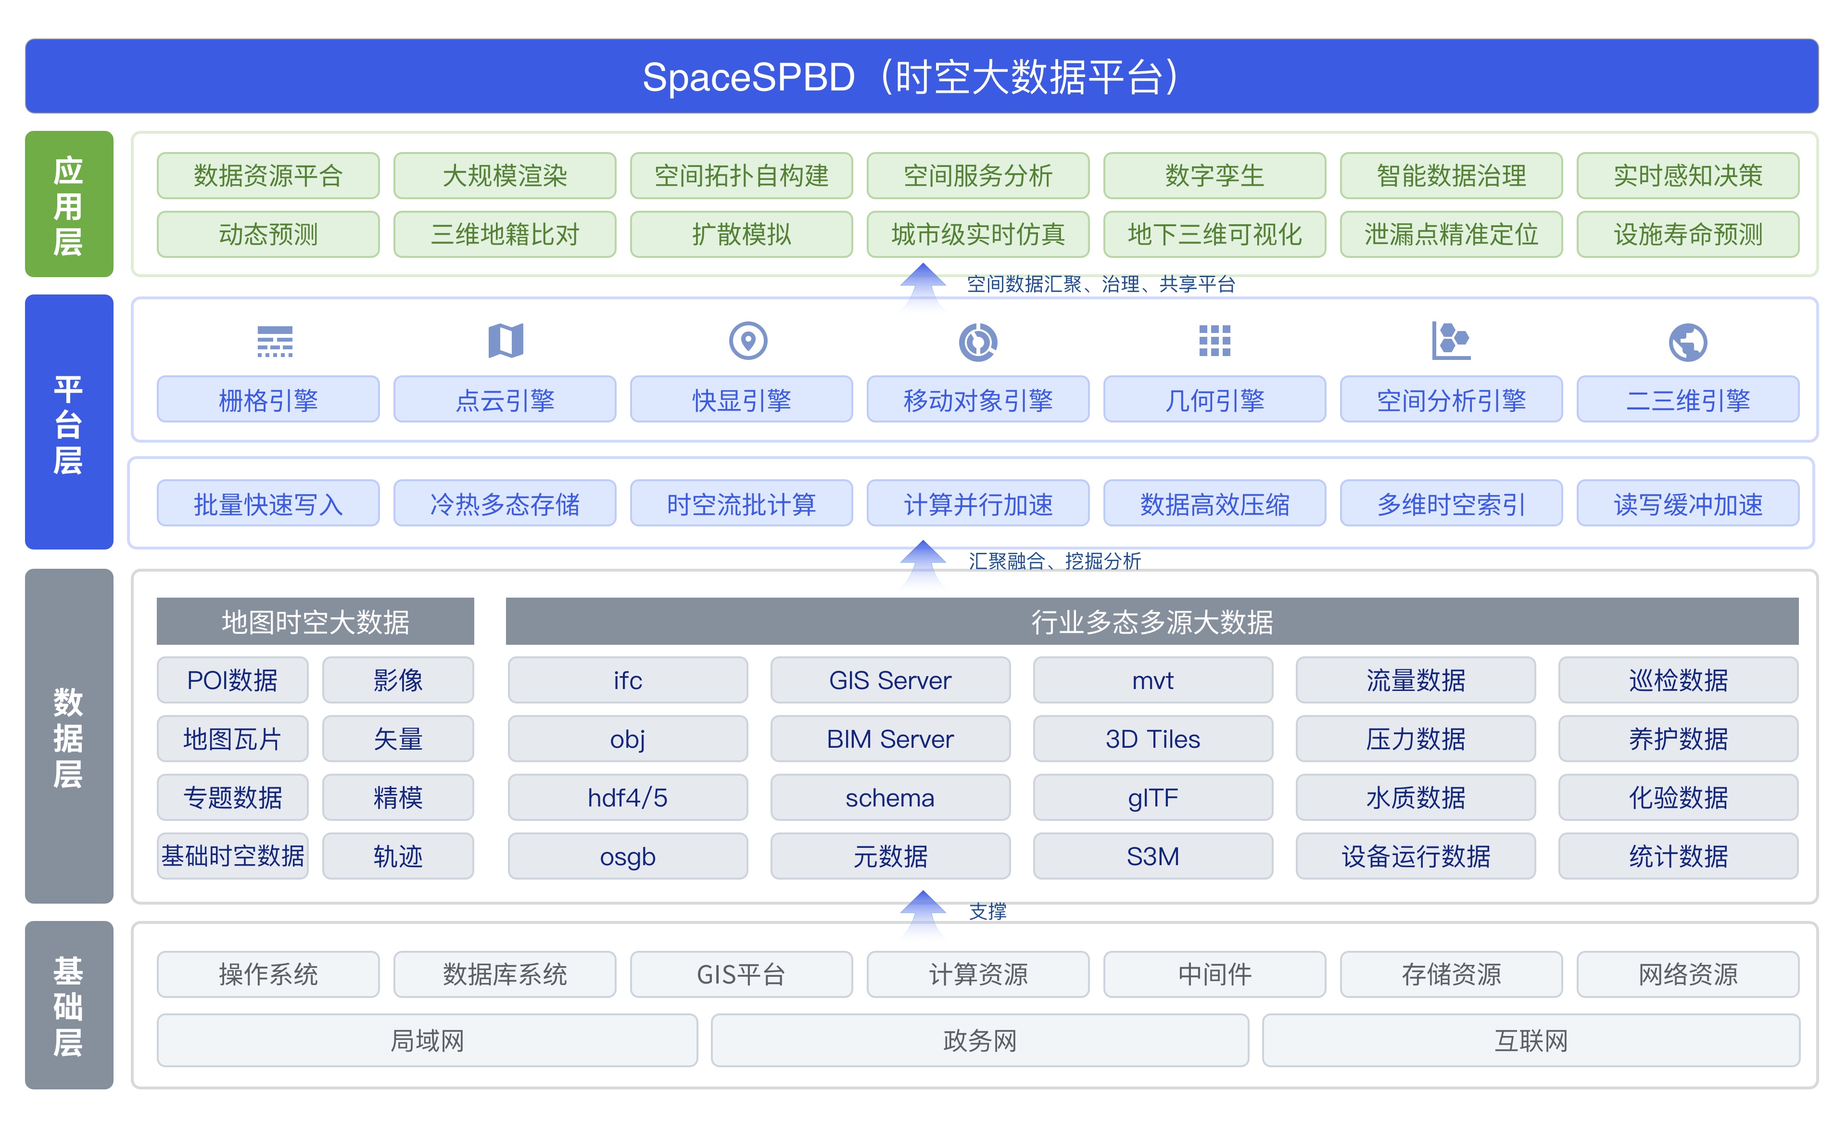Click the 政务网 network box
1847x1125 pixels.
(x=979, y=1040)
